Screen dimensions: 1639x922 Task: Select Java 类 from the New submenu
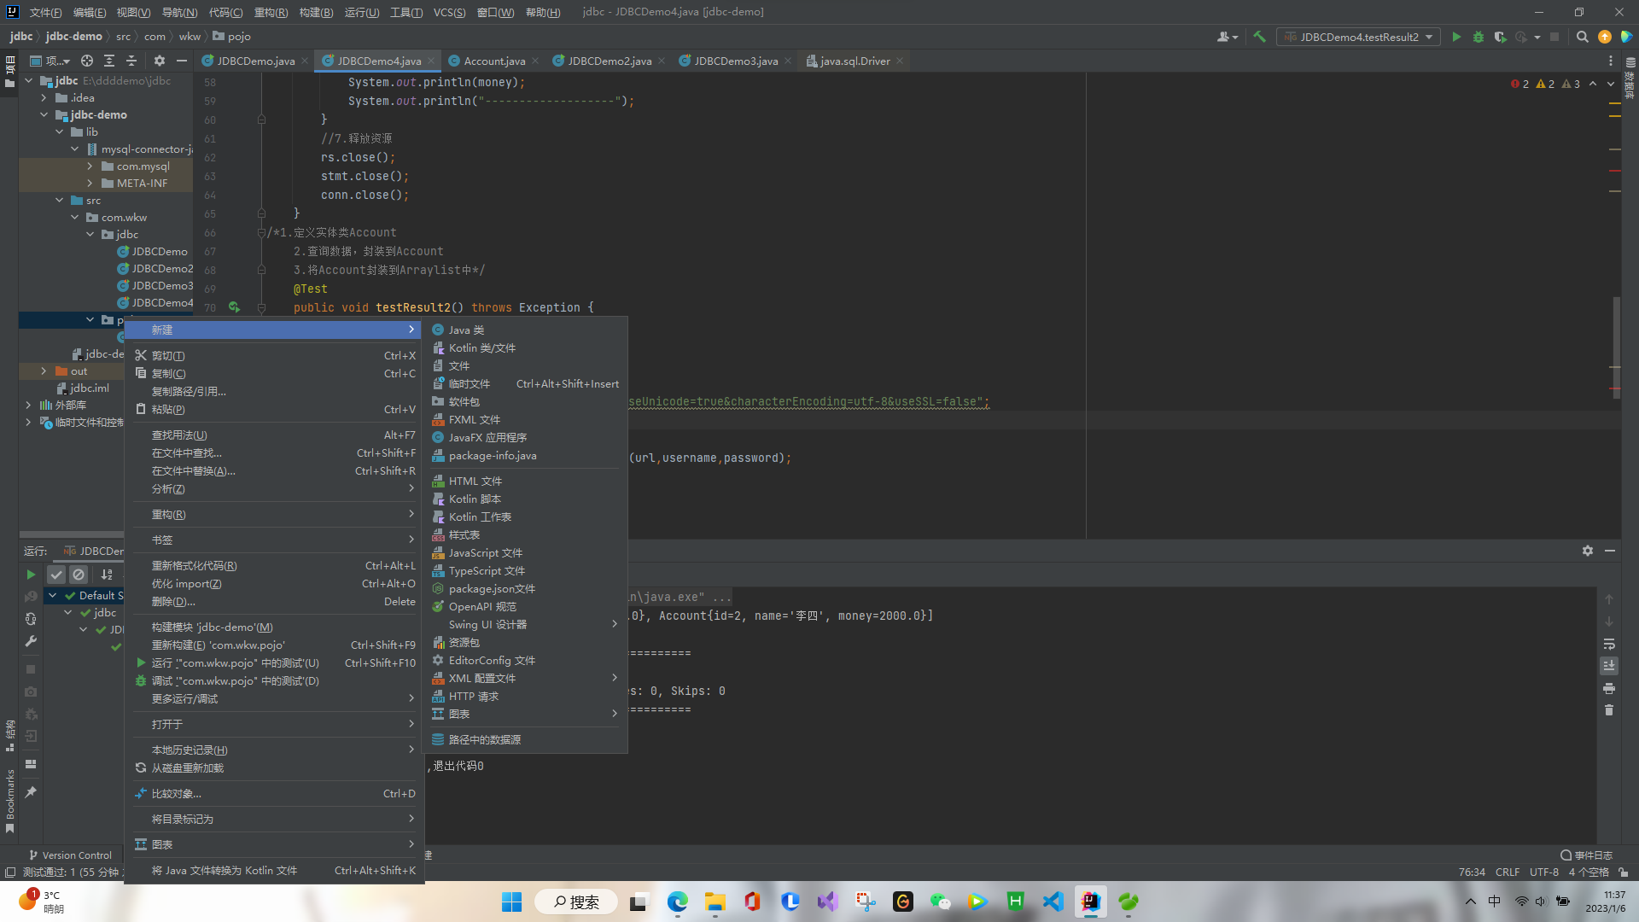pyautogui.click(x=466, y=330)
